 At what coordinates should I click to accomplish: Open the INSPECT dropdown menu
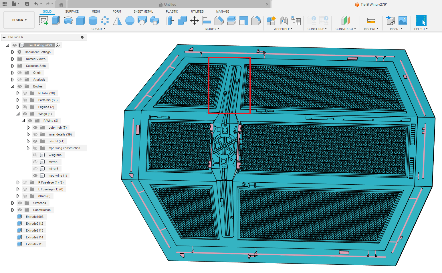371,29
